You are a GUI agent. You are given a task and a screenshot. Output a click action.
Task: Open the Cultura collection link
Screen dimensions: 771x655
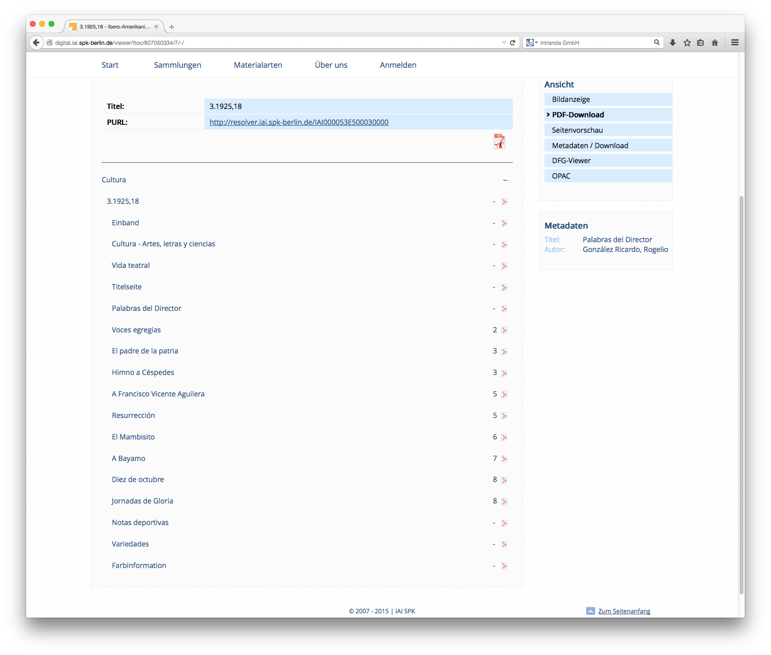click(x=114, y=180)
